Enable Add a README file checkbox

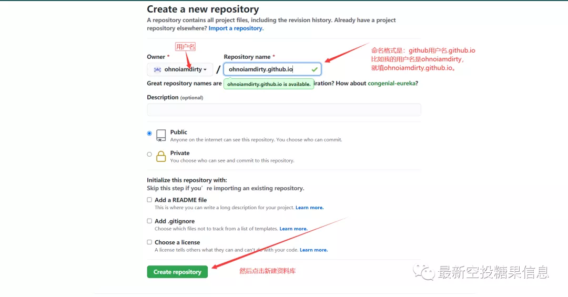tap(149, 200)
